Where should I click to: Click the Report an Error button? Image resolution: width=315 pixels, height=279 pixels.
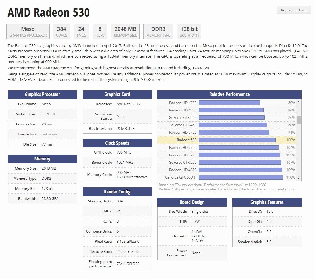pyautogui.click(x=294, y=10)
